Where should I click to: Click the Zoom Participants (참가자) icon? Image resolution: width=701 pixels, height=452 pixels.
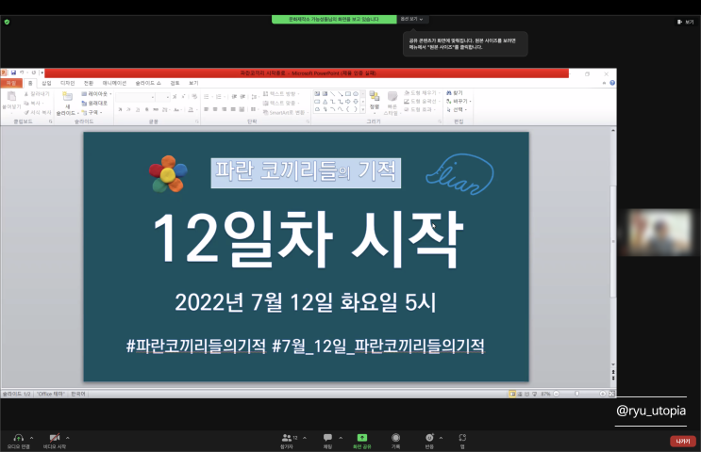coord(287,438)
